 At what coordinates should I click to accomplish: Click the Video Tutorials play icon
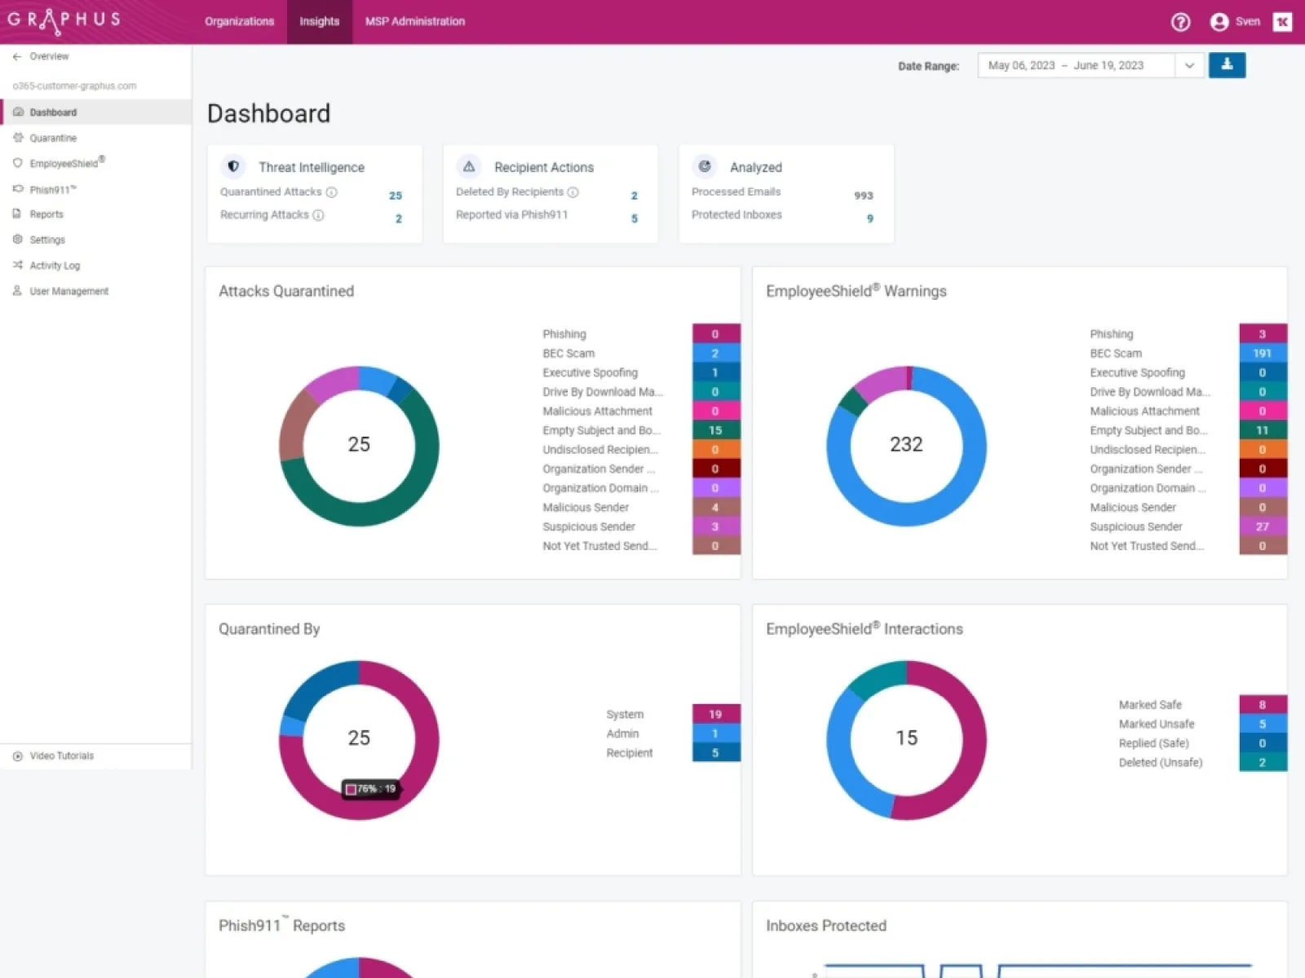coord(18,756)
